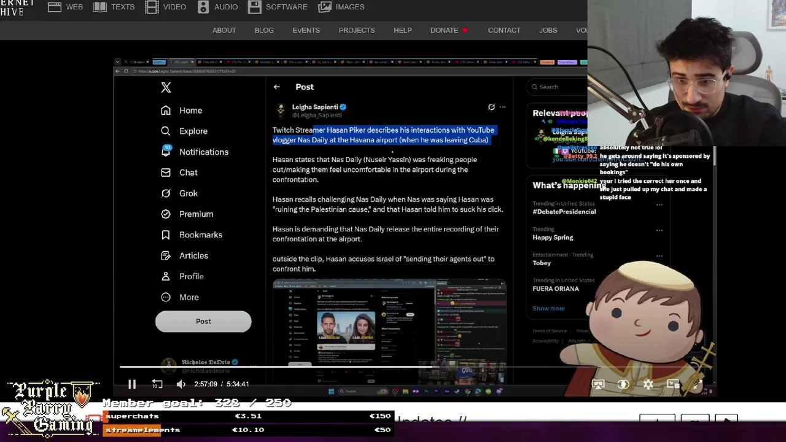
Task: Open the FUERA ORIANA trending topic
Action: coord(556,289)
